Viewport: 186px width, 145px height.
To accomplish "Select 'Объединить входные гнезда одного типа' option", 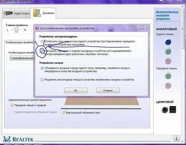I will 42,68.
